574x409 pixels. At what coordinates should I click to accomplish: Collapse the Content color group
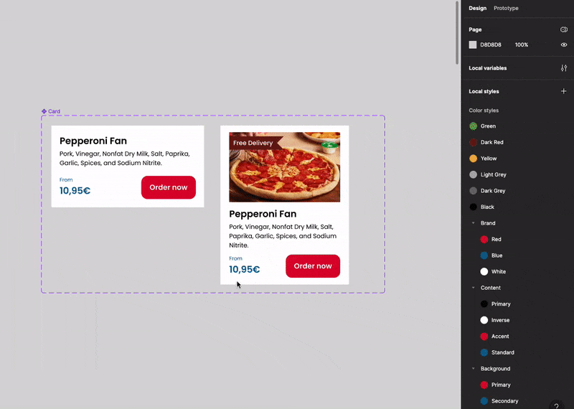(x=474, y=288)
